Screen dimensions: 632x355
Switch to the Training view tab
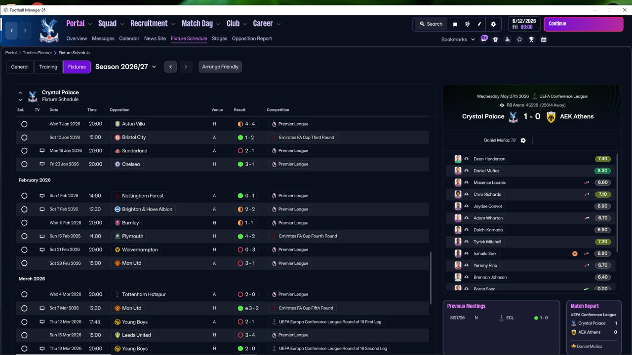pyautogui.click(x=48, y=67)
